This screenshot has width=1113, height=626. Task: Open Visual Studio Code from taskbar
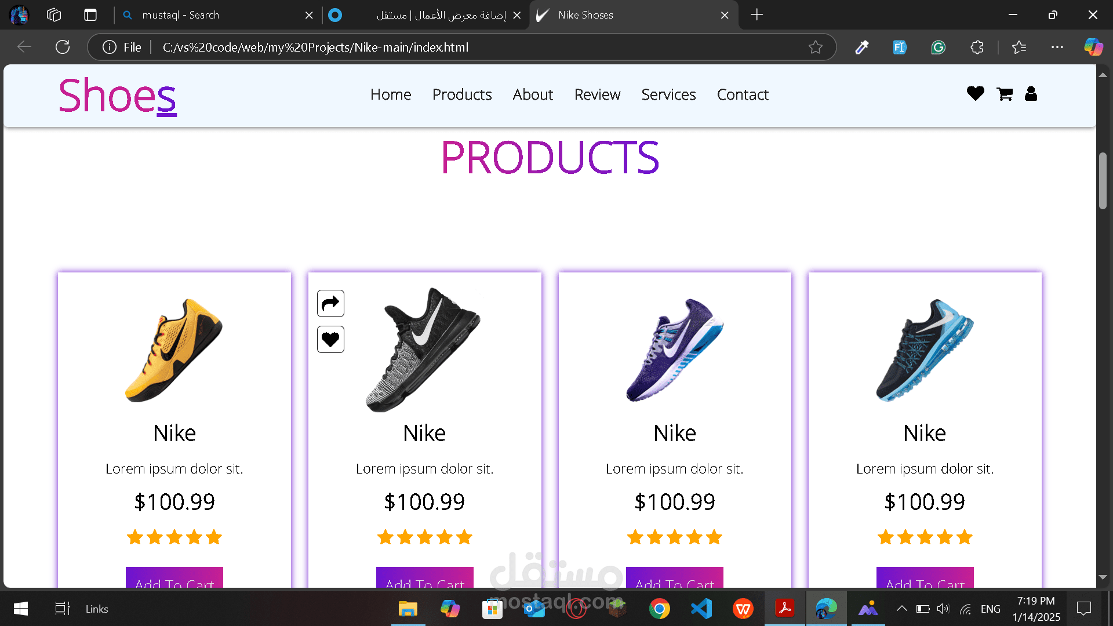[701, 609]
